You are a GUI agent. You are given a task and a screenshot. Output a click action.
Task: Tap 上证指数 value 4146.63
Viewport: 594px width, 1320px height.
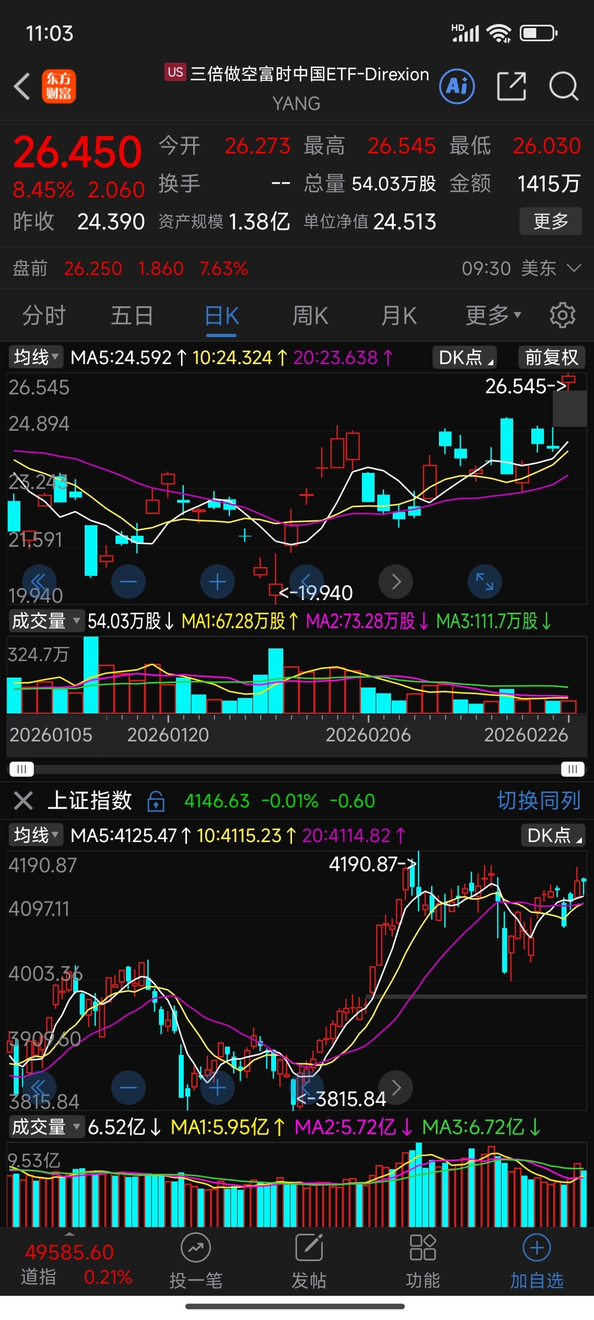point(217,801)
